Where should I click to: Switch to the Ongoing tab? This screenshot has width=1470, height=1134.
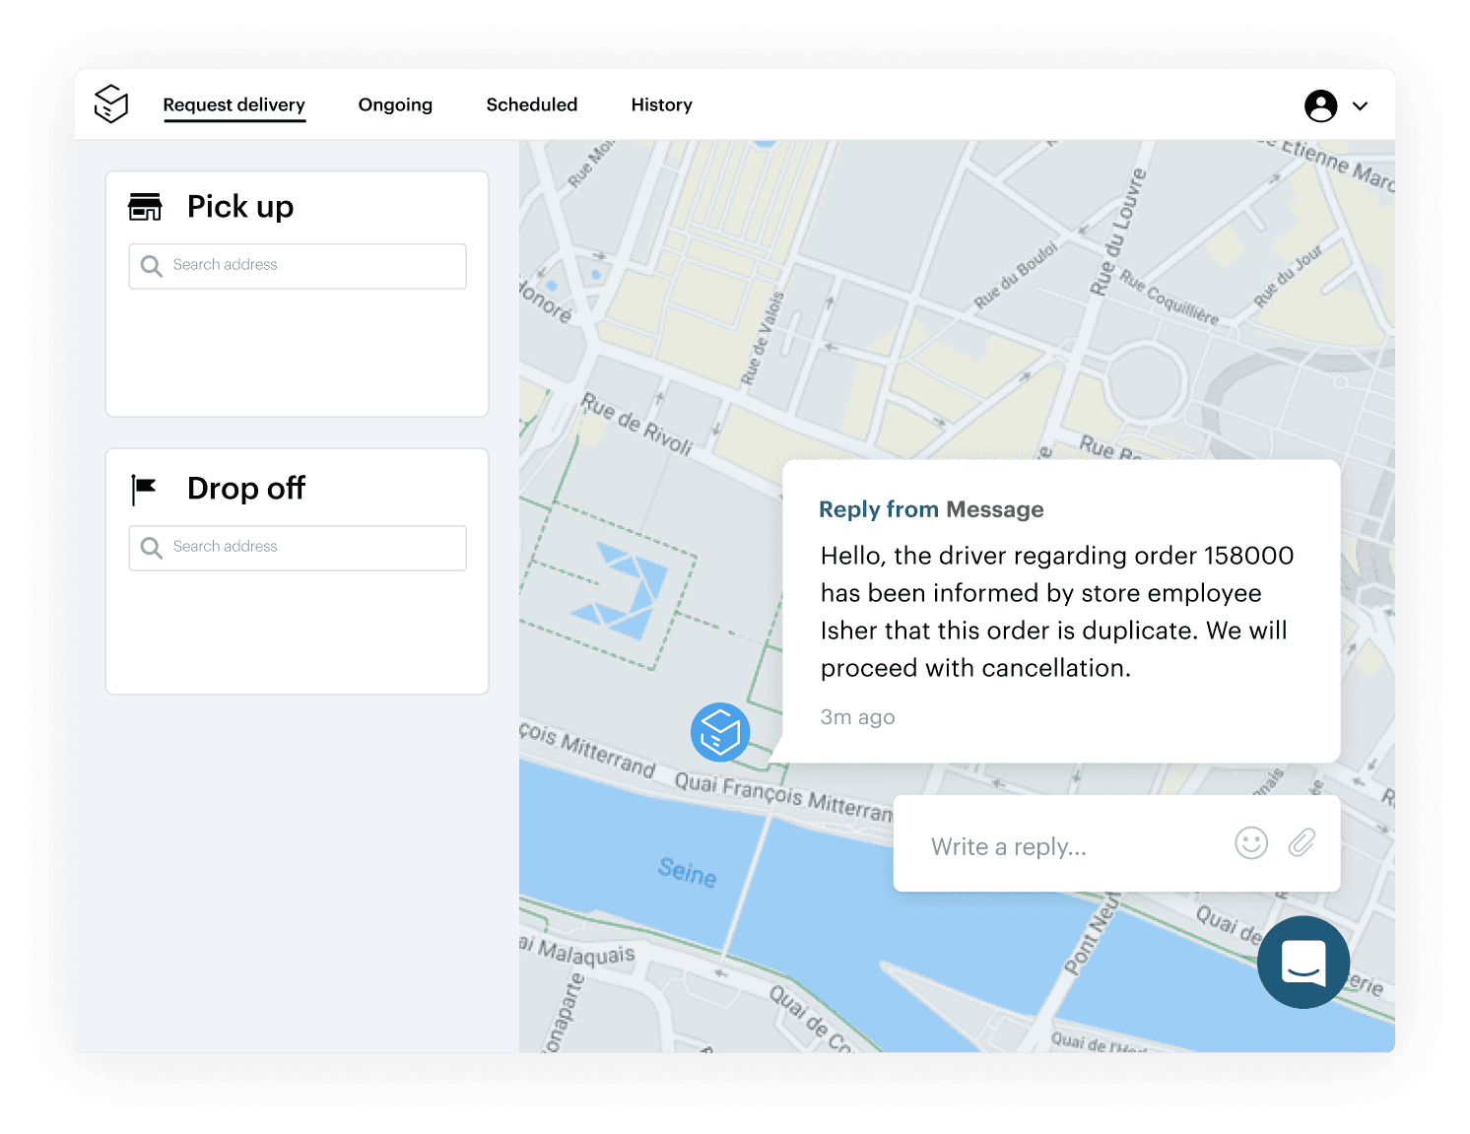point(395,104)
